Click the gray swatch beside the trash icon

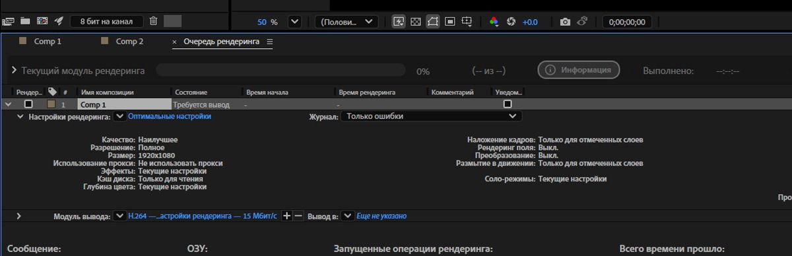click(x=172, y=21)
